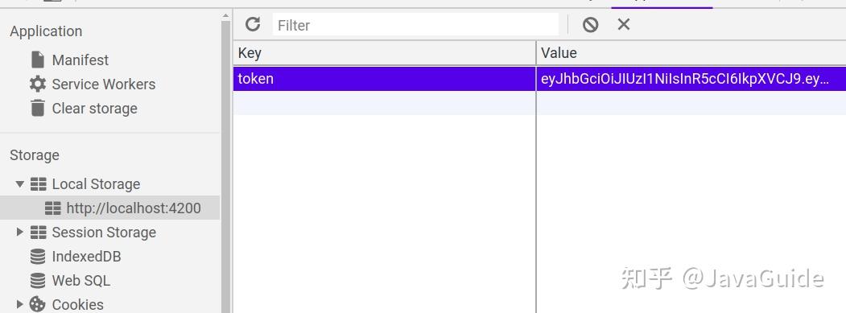Click the IndexedDB database icon
Image resolution: width=846 pixels, height=313 pixels.
38,257
